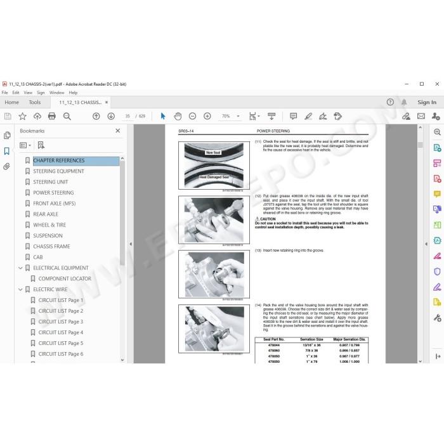The width and height of the screenshot is (444, 444).
Task: Toggle the Bookmarks panel icon
Action: [7, 151]
